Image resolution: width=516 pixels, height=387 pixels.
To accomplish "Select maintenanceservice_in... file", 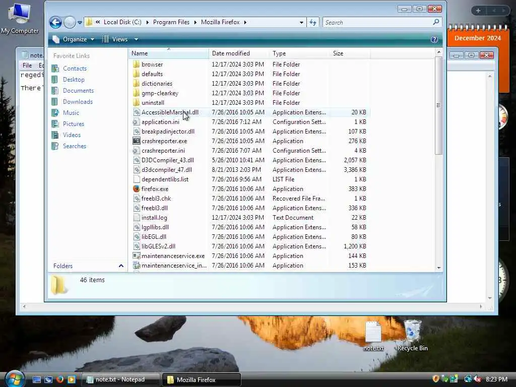I will tap(174, 265).
